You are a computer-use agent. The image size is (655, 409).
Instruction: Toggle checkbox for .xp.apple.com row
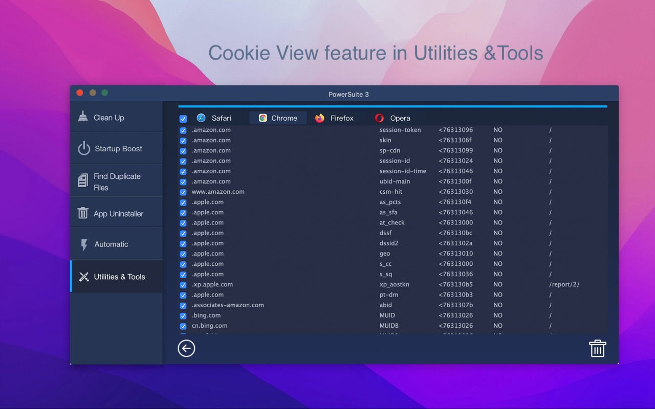pyautogui.click(x=183, y=285)
